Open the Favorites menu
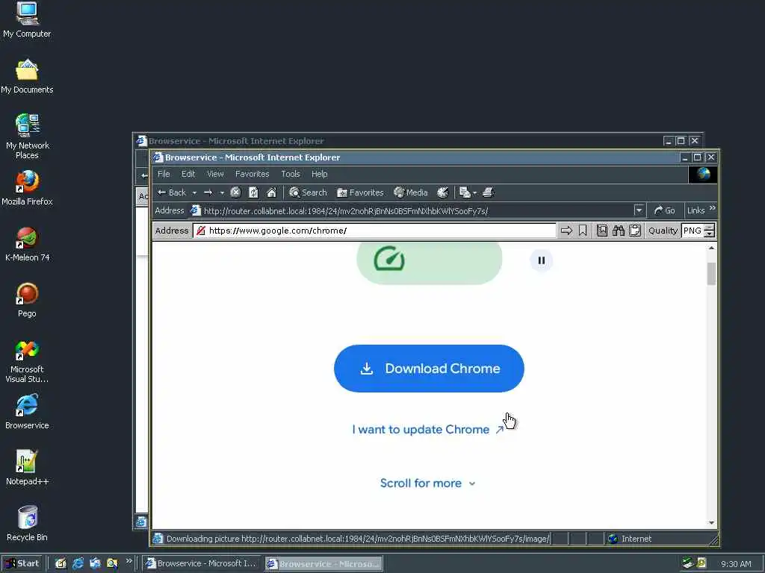Screen dimensions: 765x573 tap(253, 174)
